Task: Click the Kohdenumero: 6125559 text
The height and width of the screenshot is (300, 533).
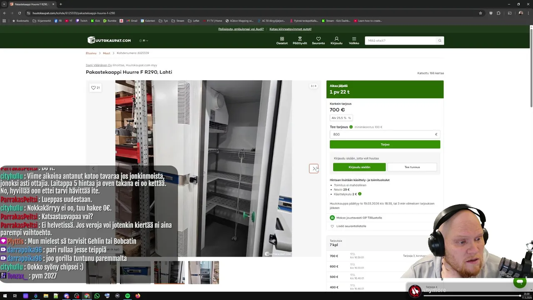Action: [x=133, y=53]
